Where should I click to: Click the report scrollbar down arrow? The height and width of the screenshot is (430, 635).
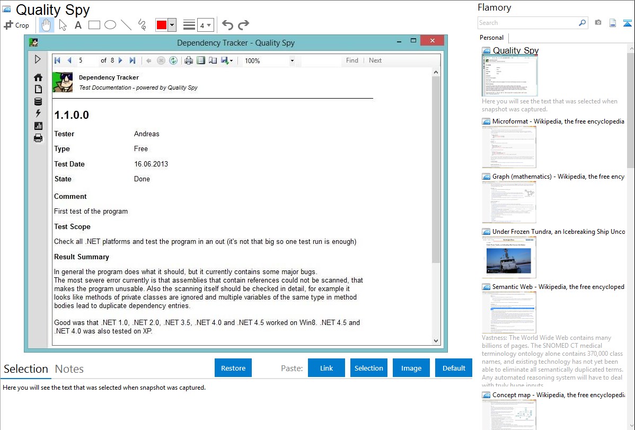pos(436,341)
